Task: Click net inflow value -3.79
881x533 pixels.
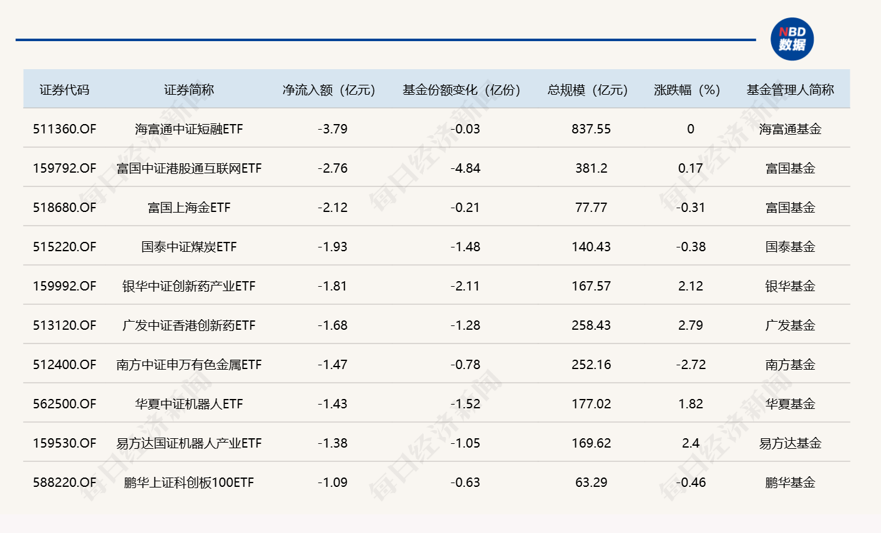Action: [333, 129]
